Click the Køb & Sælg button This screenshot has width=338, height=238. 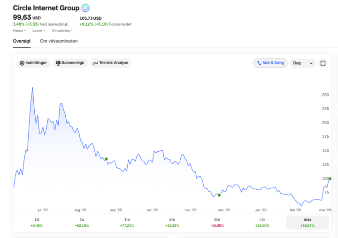(x=270, y=63)
